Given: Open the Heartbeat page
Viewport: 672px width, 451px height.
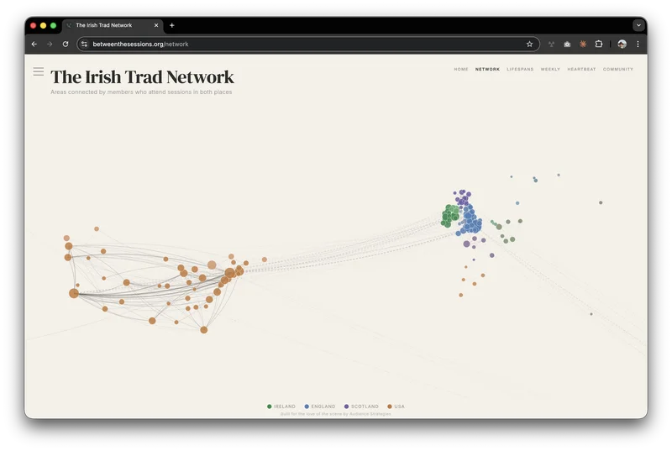Looking at the screenshot, I should click(581, 69).
